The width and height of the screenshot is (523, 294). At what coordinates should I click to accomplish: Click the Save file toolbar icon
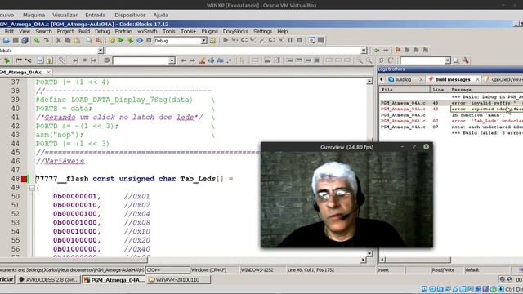point(16,41)
